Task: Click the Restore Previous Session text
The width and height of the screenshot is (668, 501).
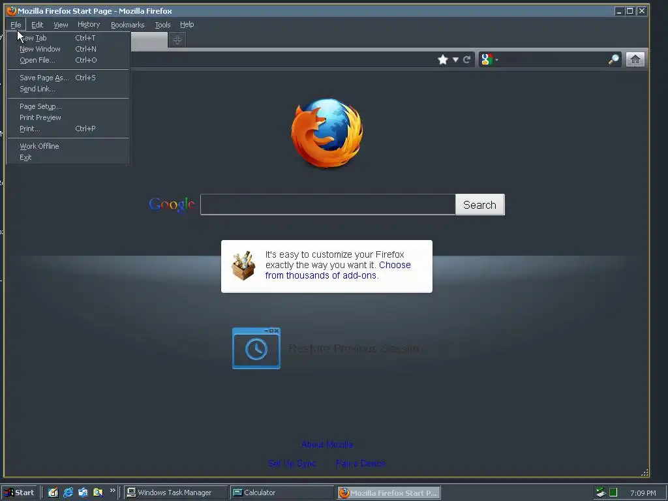Action: click(356, 348)
